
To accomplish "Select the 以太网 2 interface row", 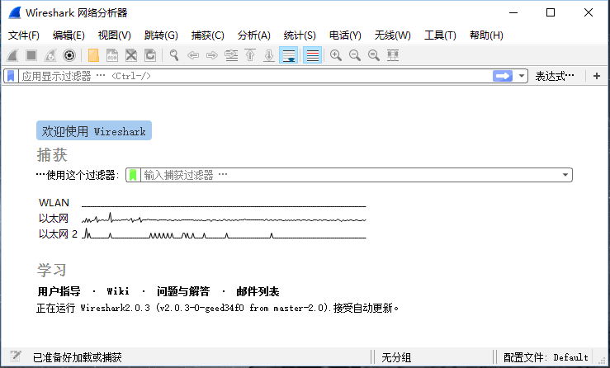I will pos(202,234).
